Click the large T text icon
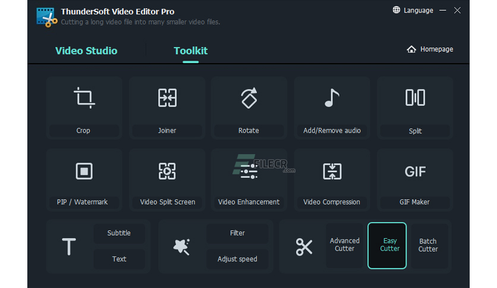Image resolution: width=497 pixels, height=288 pixels. (x=69, y=246)
